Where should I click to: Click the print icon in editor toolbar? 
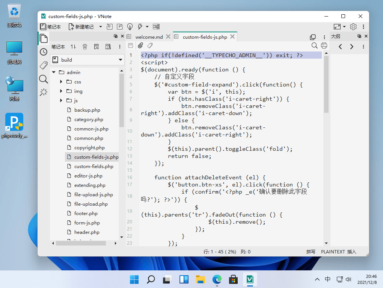point(324,45)
